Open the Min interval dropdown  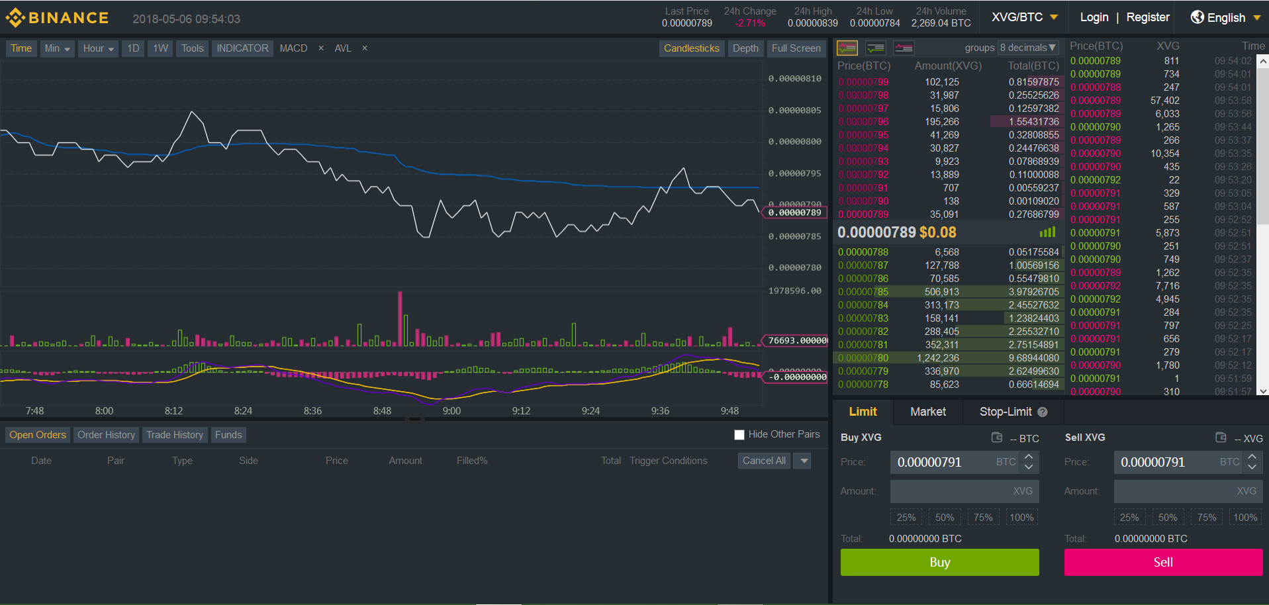57,48
